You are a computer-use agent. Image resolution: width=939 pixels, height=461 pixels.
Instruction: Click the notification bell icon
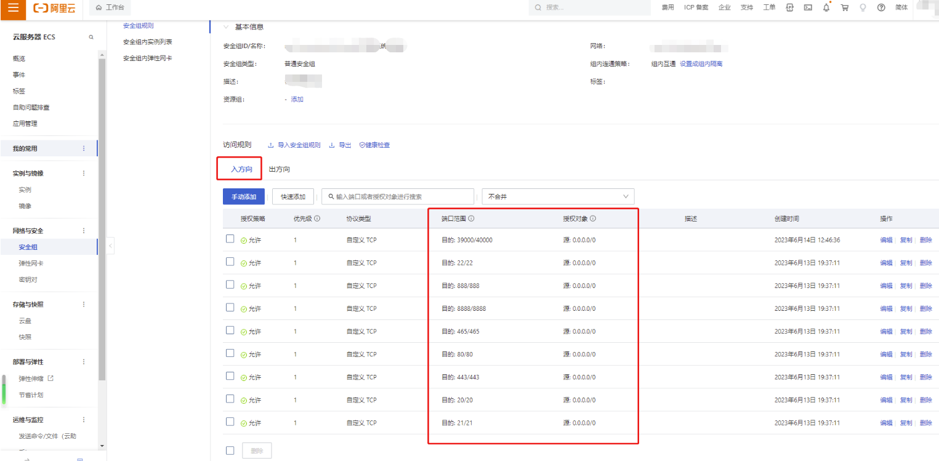pyautogui.click(x=826, y=8)
